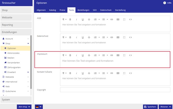This screenshot has height=109, width=173.
Task: Insert table in Kontakt Fußzeile editor
Action: coord(118,73)
